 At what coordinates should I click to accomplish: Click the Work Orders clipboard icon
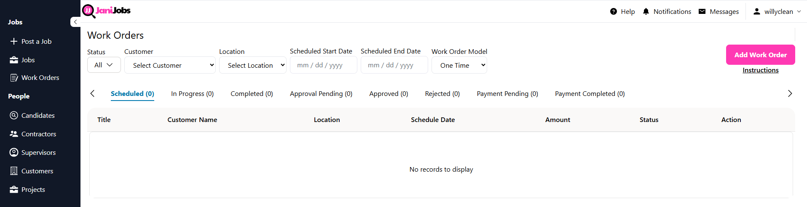[14, 77]
